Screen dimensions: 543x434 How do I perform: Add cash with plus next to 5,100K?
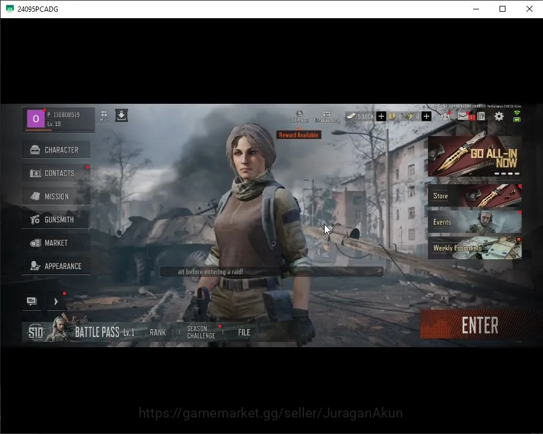tap(381, 116)
